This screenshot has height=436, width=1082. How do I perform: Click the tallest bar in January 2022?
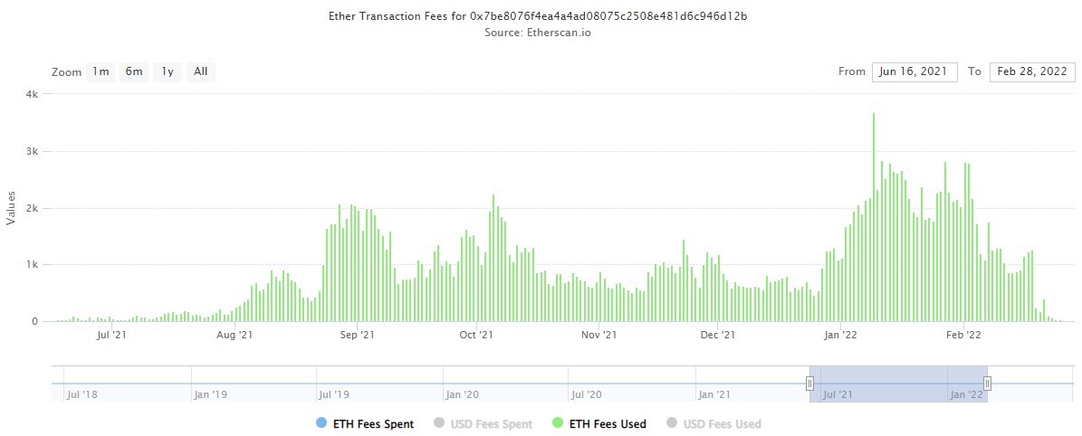tap(874, 217)
